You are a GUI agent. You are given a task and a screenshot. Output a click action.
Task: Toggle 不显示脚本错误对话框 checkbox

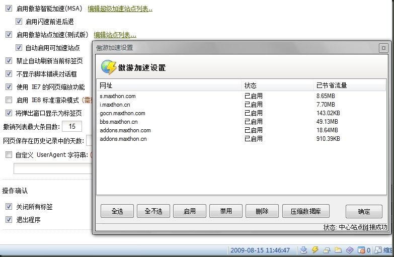pyautogui.click(x=9, y=73)
